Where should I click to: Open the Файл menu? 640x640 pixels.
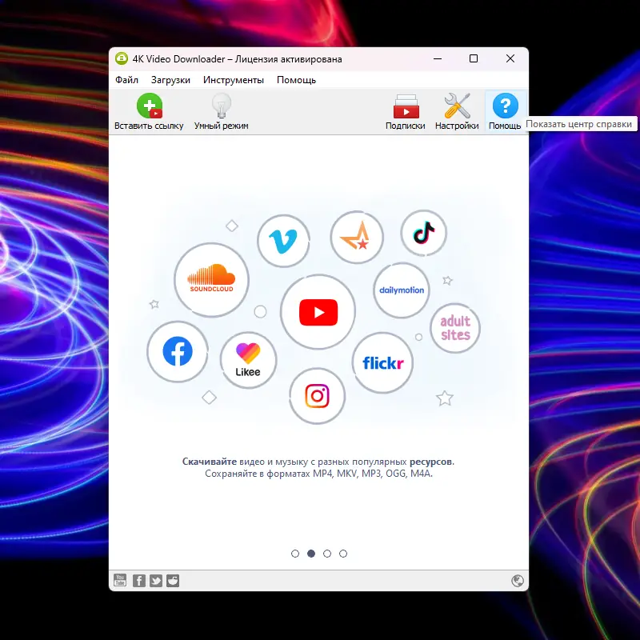point(127,80)
